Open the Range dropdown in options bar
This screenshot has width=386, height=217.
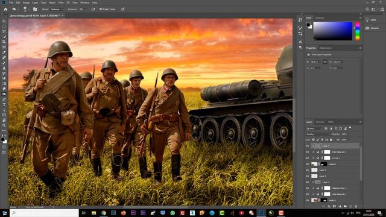click(x=56, y=9)
